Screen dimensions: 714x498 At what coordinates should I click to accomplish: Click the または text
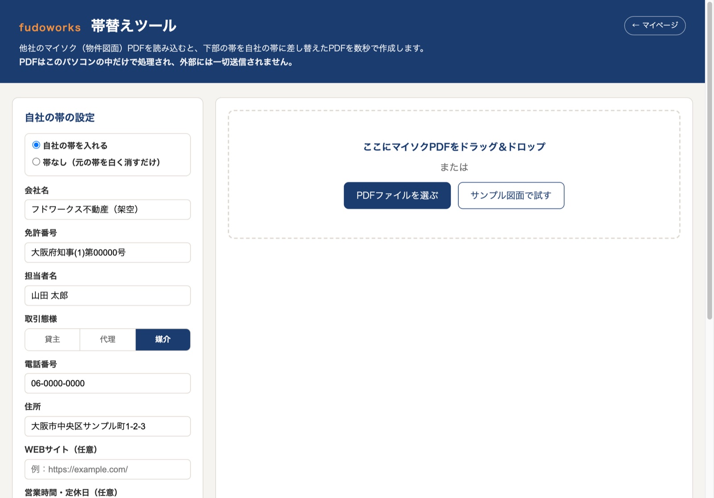click(x=454, y=167)
